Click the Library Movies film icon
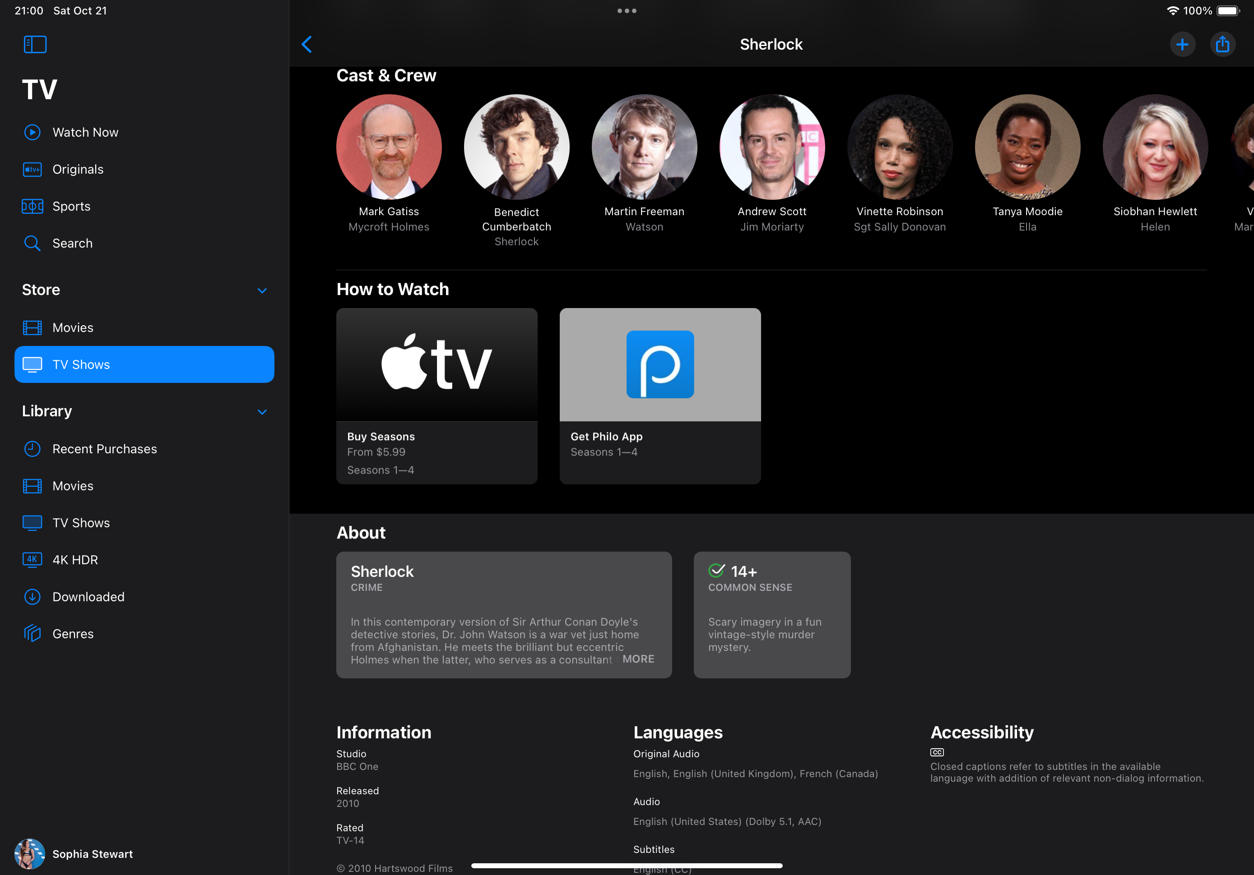 click(x=32, y=486)
